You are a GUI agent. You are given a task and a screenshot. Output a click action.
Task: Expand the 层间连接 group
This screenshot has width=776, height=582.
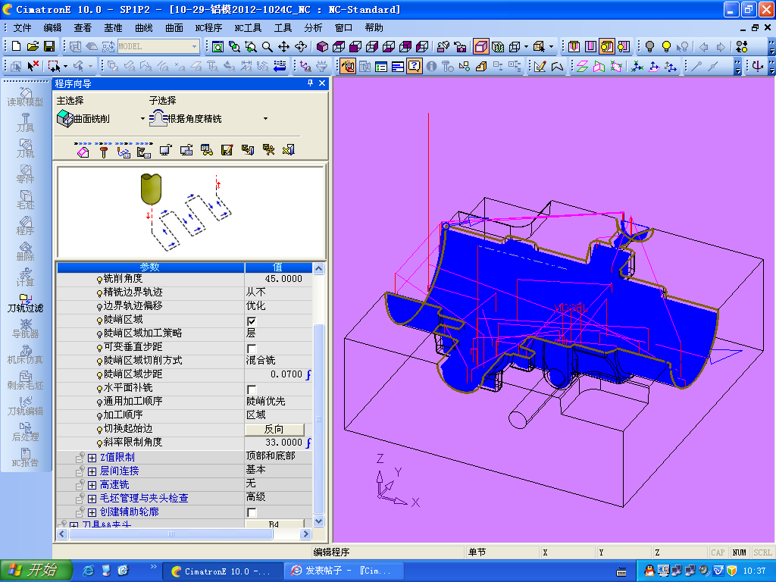click(x=92, y=471)
